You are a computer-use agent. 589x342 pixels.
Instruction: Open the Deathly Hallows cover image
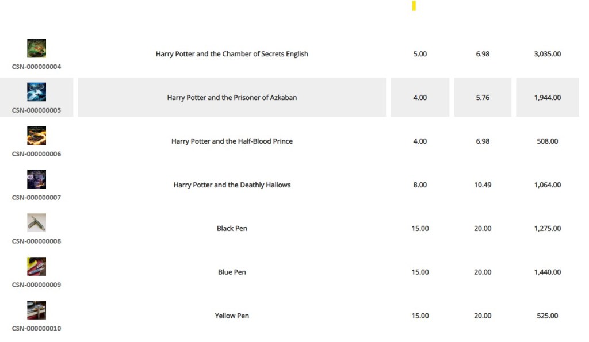click(36, 179)
